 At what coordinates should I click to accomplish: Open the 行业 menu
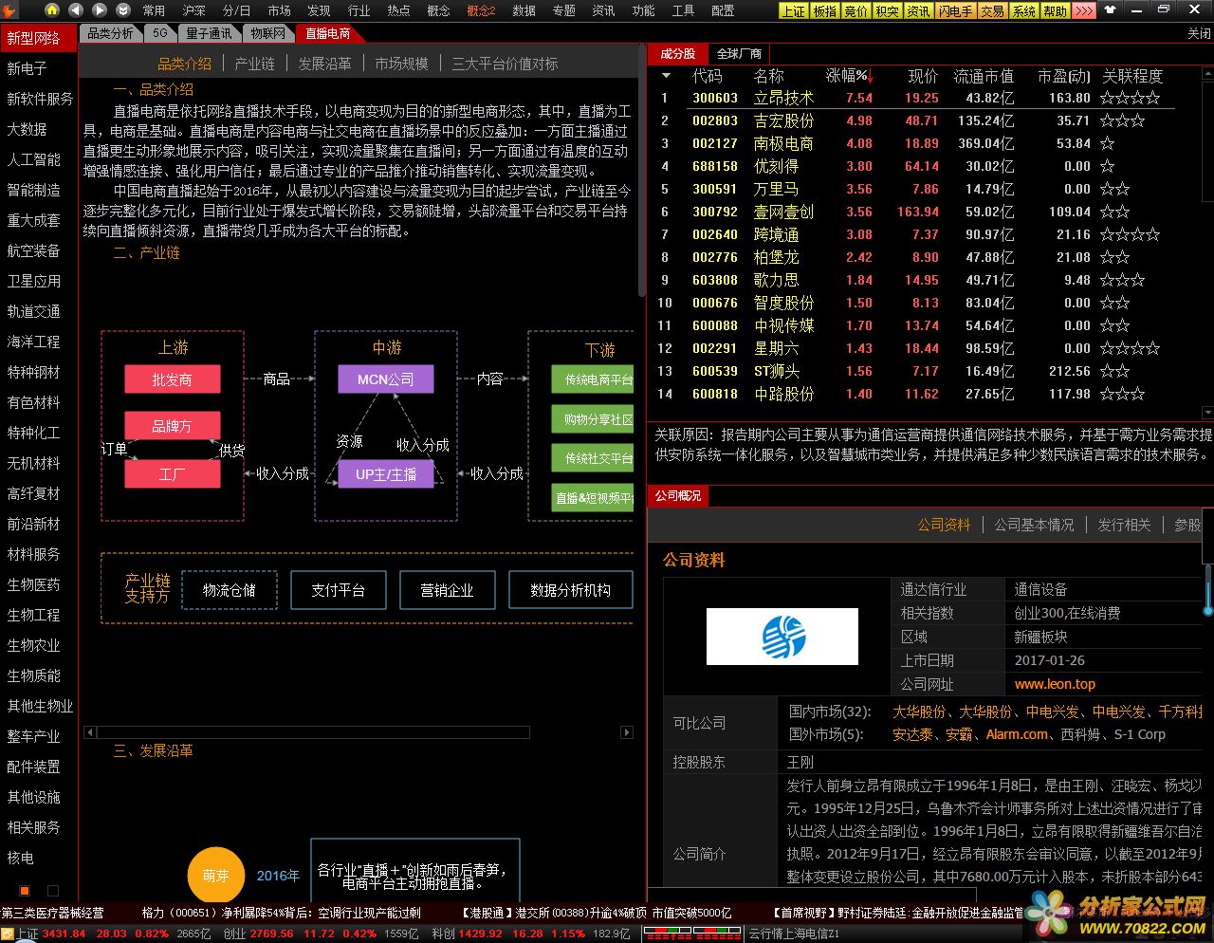click(359, 10)
